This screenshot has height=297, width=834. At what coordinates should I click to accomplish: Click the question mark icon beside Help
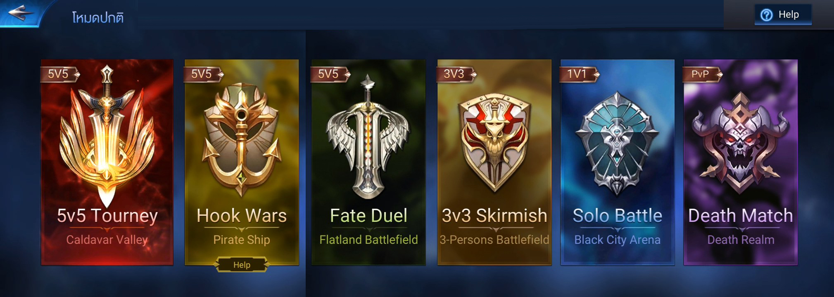[766, 15]
